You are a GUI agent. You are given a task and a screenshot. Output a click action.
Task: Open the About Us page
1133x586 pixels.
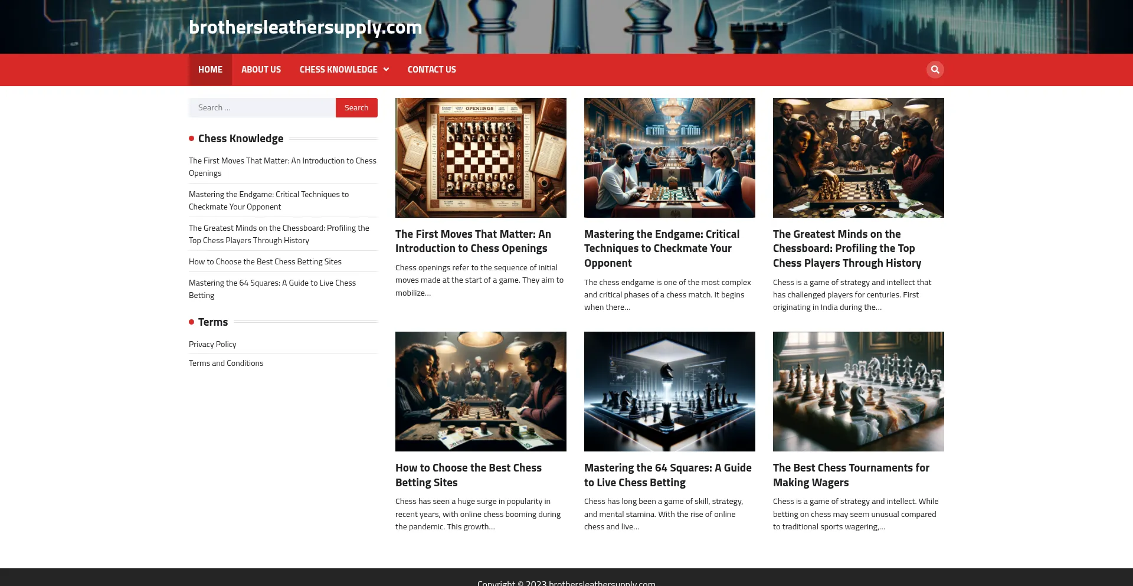tap(261, 70)
